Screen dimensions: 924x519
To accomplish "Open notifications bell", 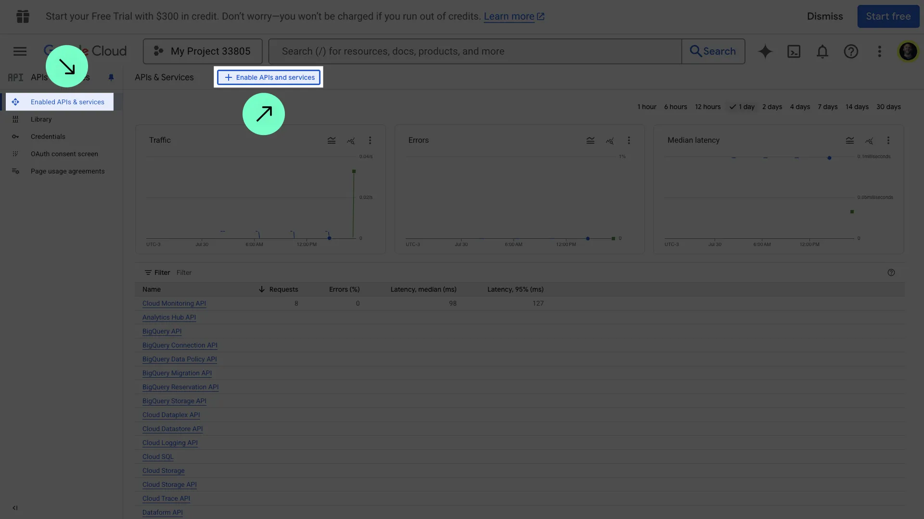I will 822,51.
